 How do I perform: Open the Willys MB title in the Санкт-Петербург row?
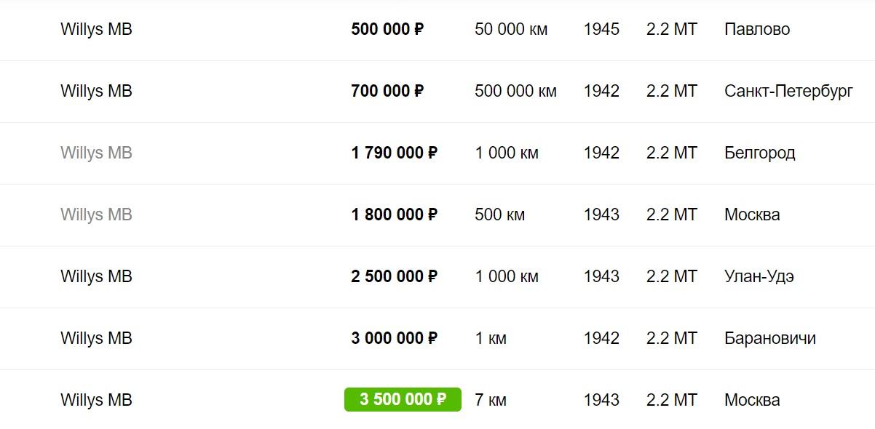click(x=96, y=92)
